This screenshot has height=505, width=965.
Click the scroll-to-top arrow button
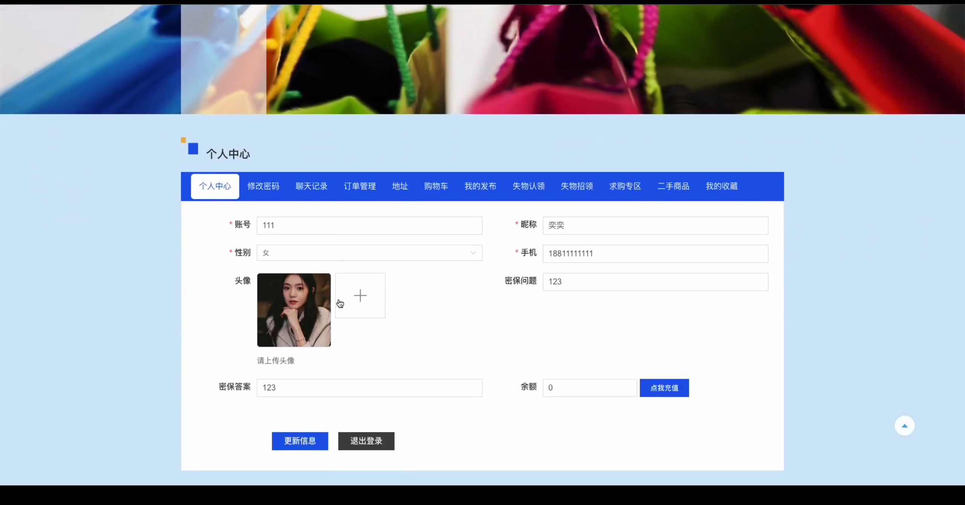[x=904, y=426]
